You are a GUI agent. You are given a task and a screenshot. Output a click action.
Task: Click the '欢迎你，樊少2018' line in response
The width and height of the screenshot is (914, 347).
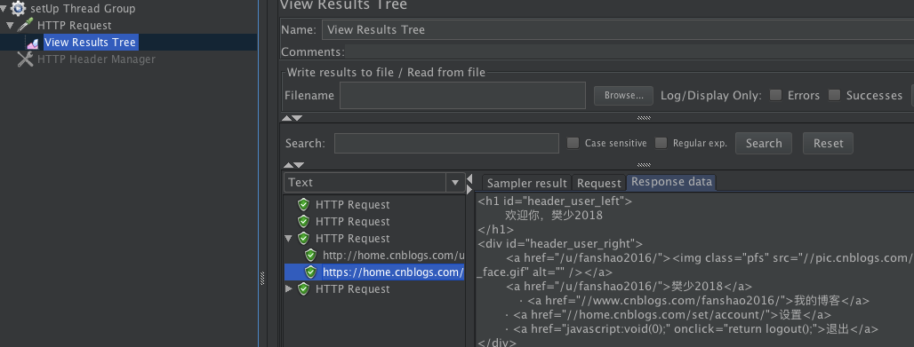click(x=554, y=216)
